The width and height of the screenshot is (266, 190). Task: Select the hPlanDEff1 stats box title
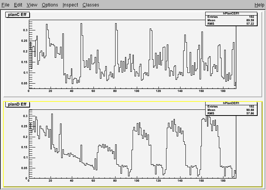coord(231,103)
